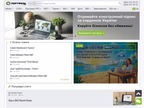Viewport: 144px width, 108px height.
Task: Switch language to RU
Action: 137,9
